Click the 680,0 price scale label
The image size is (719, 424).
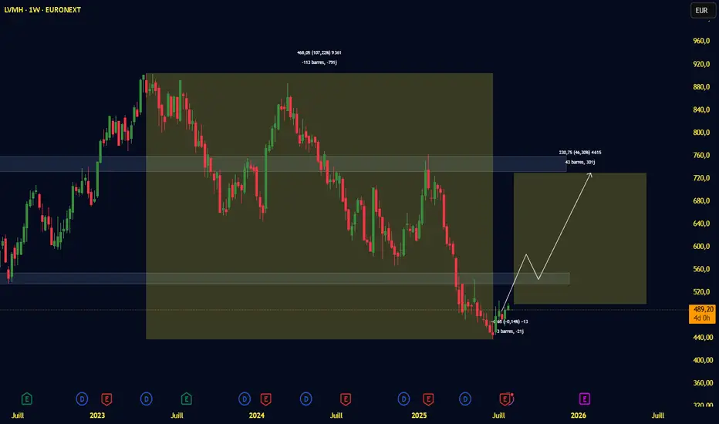coord(701,200)
